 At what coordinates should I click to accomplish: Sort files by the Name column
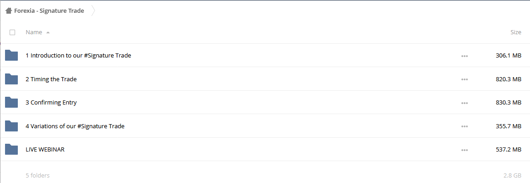click(34, 32)
